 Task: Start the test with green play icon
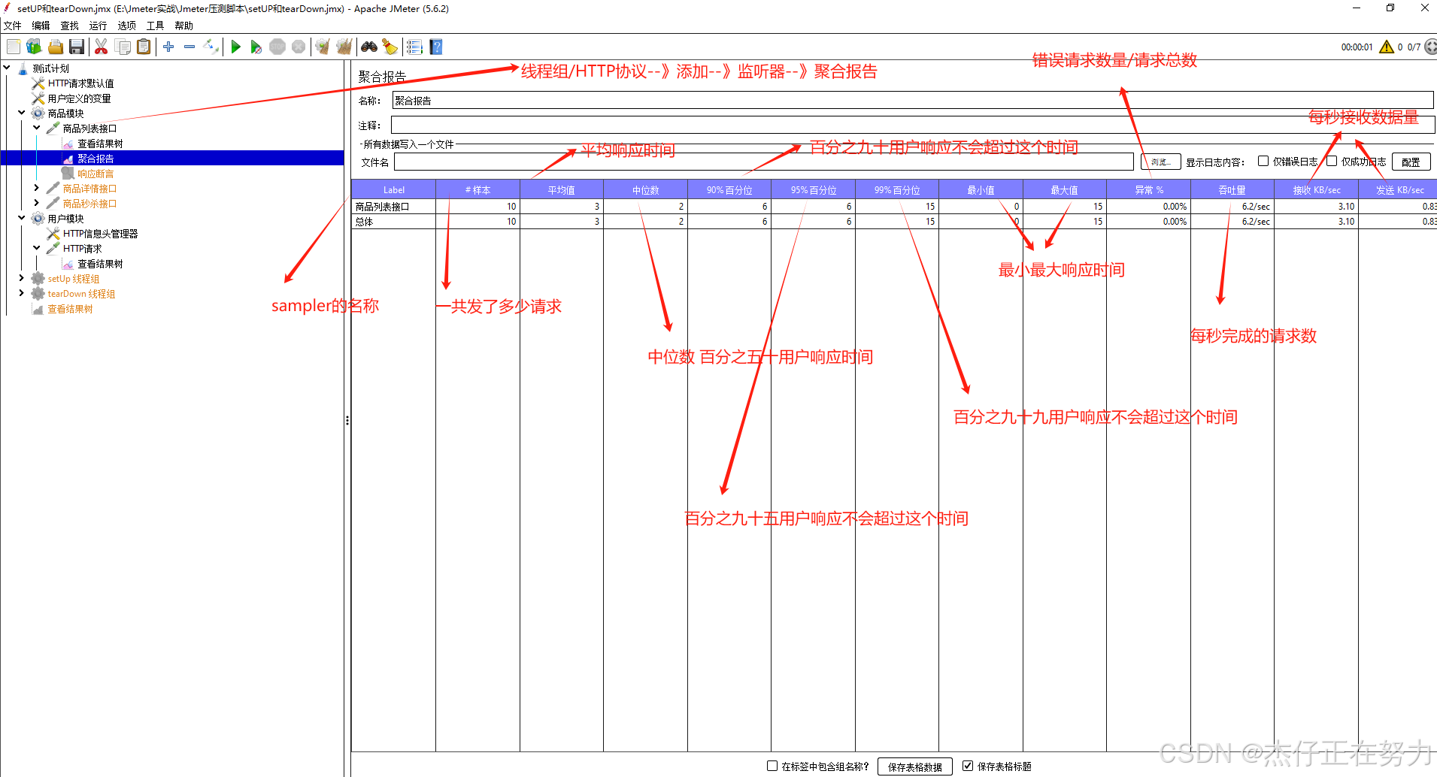pyautogui.click(x=235, y=47)
